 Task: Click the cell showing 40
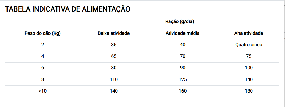pyautogui.click(x=183, y=45)
